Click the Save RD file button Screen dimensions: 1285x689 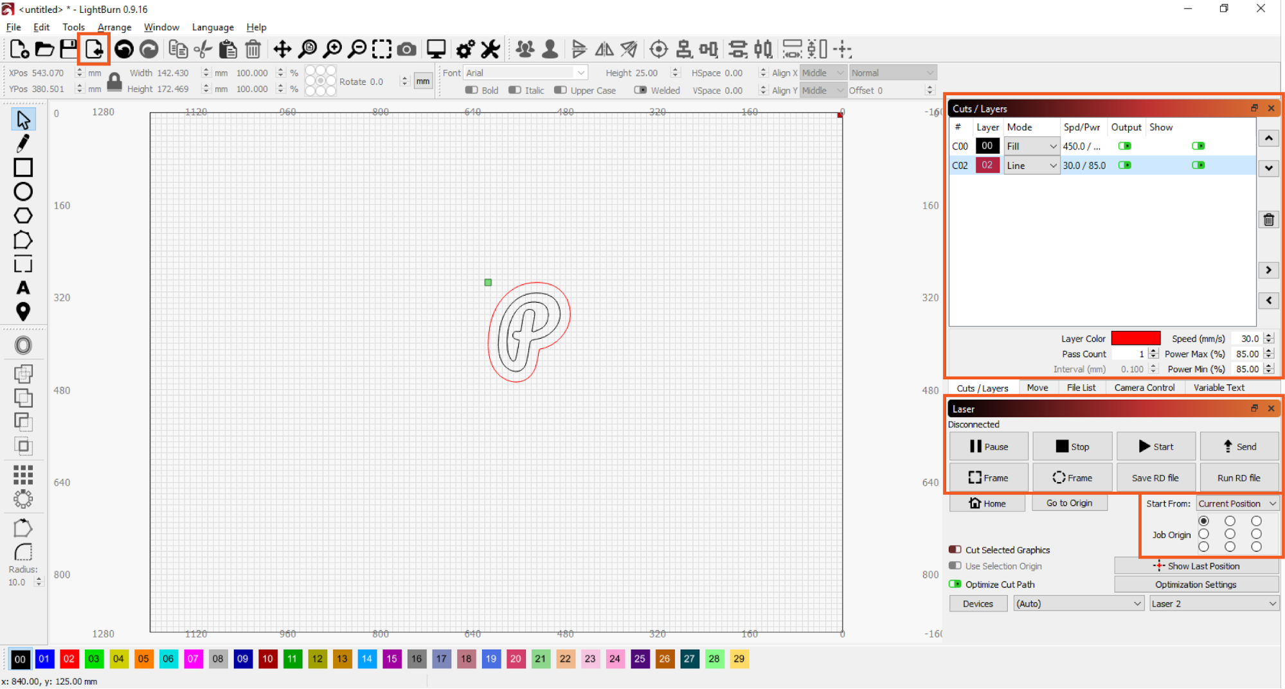(1155, 478)
